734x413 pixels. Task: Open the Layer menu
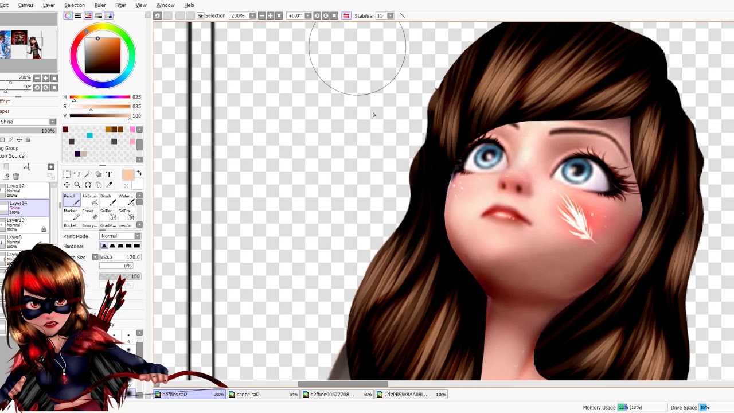[49, 5]
